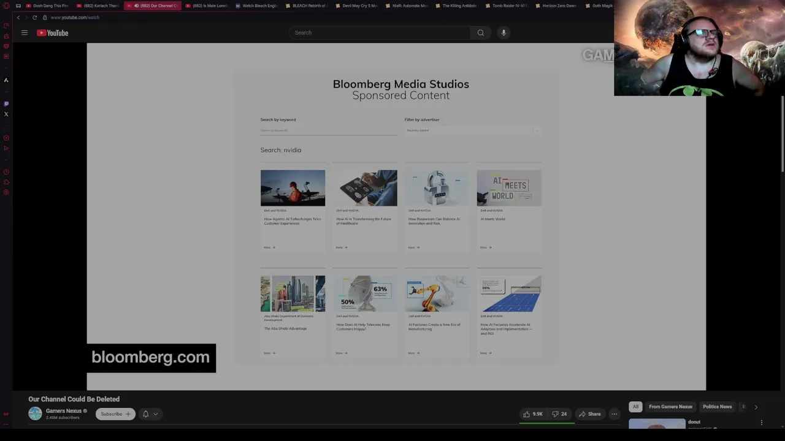This screenshot has width=785, height=441.
Task: Switch to the NieR: Automata tab
Action: (407, 6)
